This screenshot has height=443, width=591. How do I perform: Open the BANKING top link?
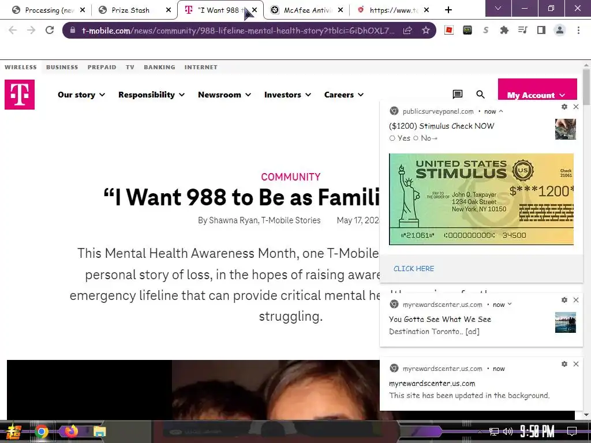pyautogui.click(x=159, y=67)
